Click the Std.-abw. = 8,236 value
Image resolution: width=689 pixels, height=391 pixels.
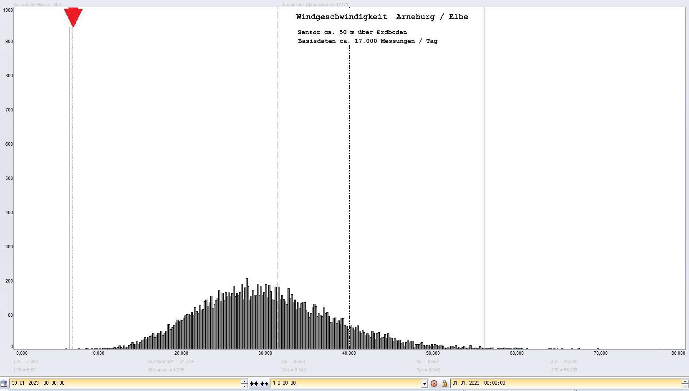[x=166, y=370]
